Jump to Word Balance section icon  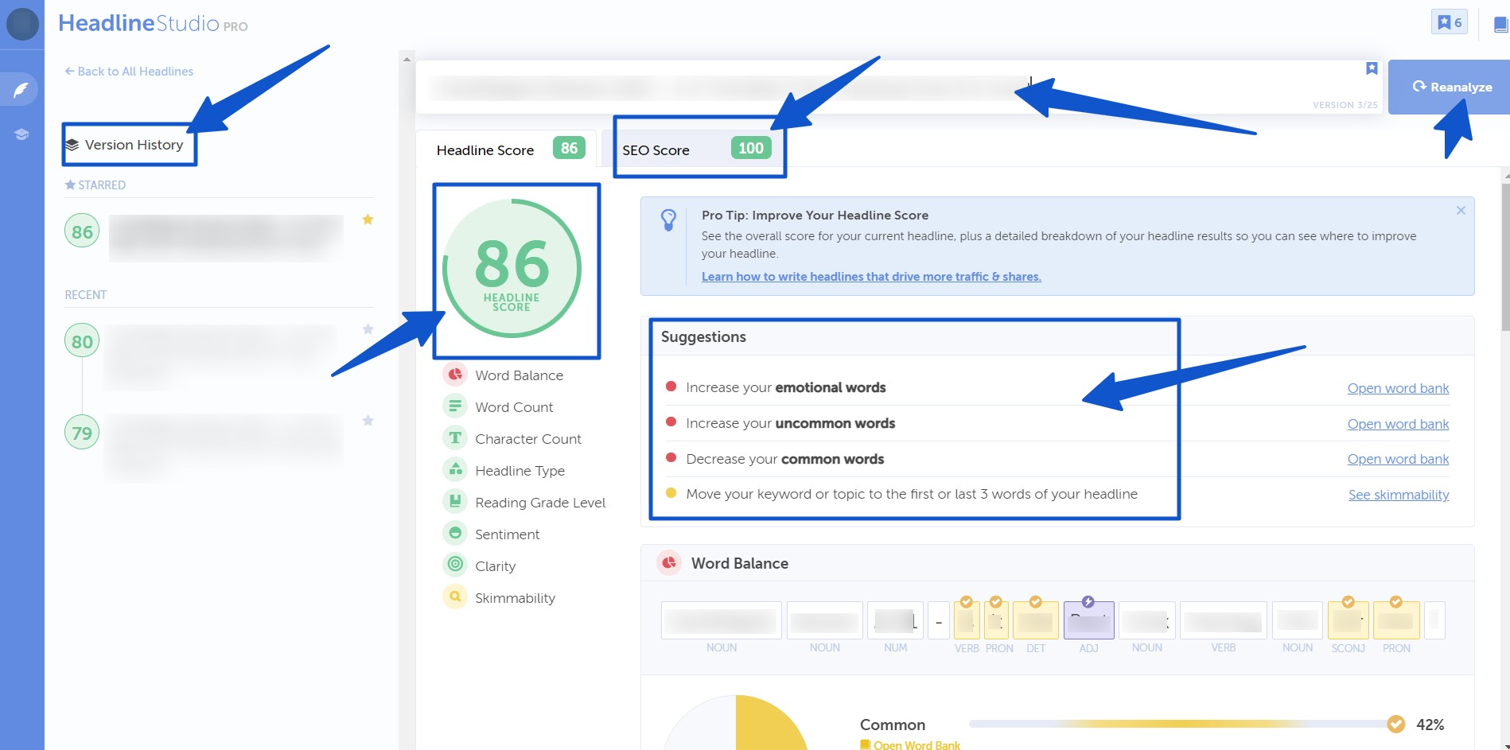[x=455, y=375]
